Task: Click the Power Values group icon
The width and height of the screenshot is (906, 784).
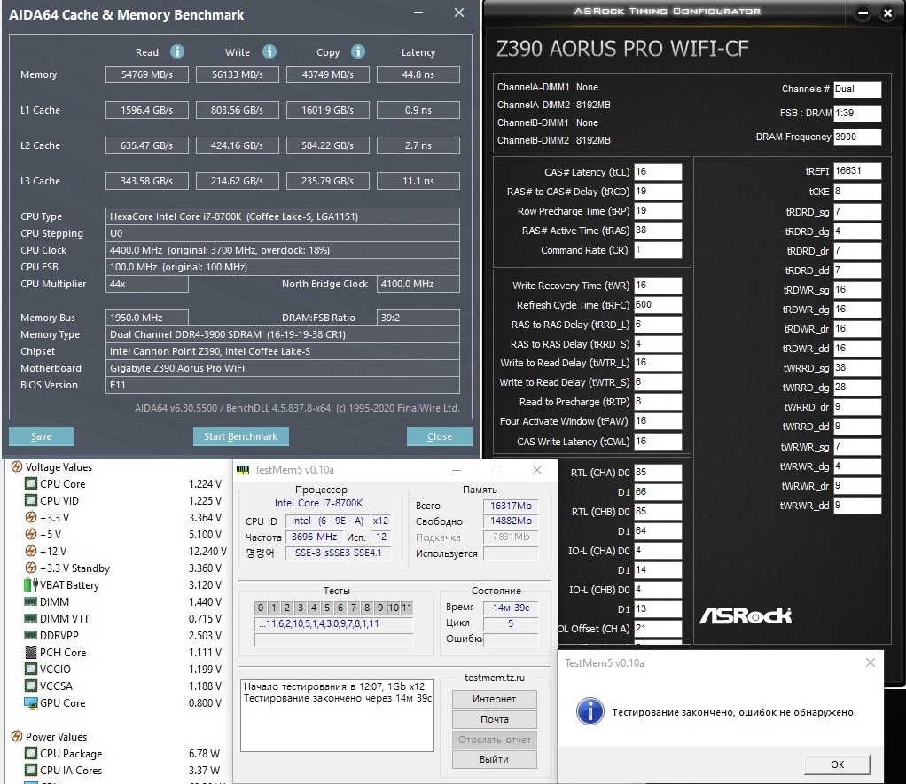Action: point(17,736)
